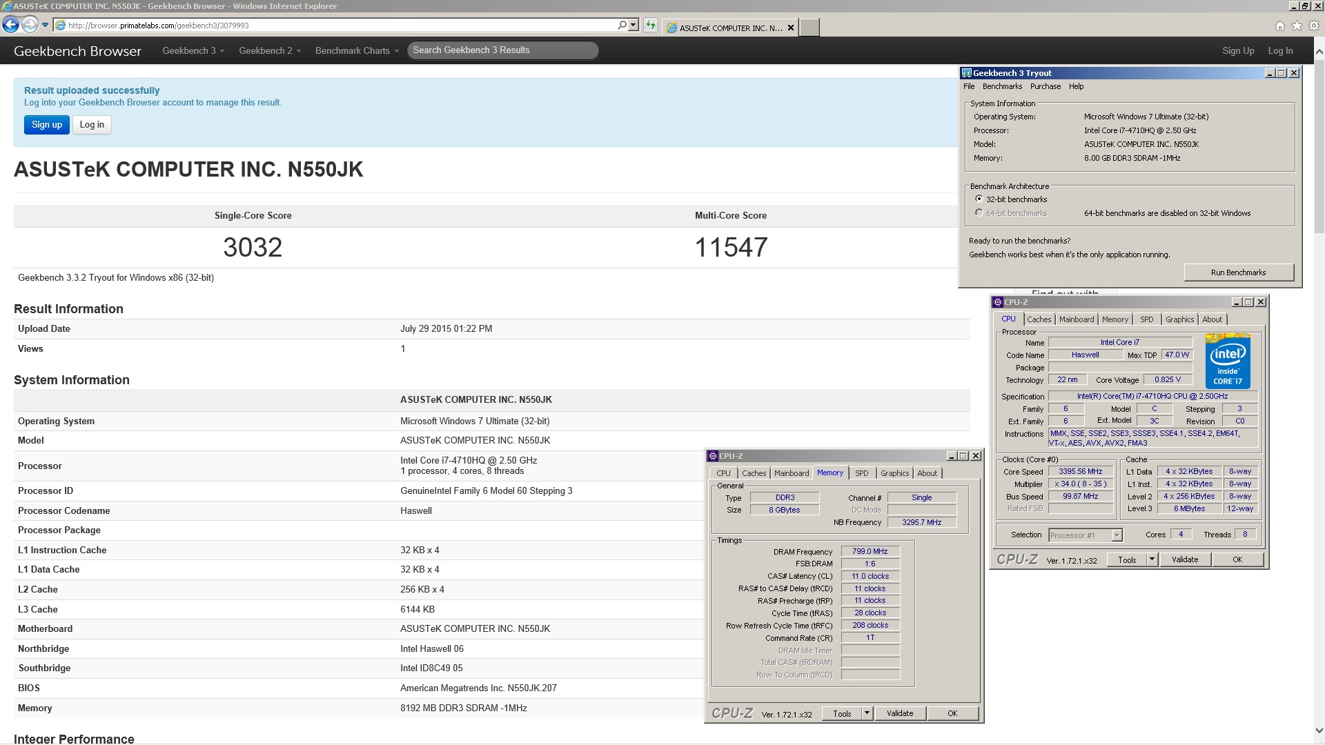
Task: Click the page scrollbar up arrow
Action: pyautogui.click(x=1319, y=51)
